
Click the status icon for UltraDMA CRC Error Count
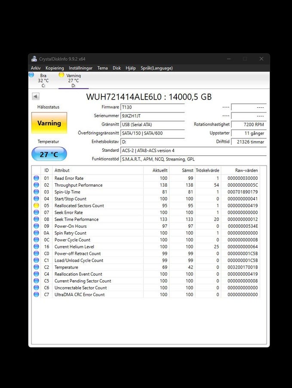(36, 294)
